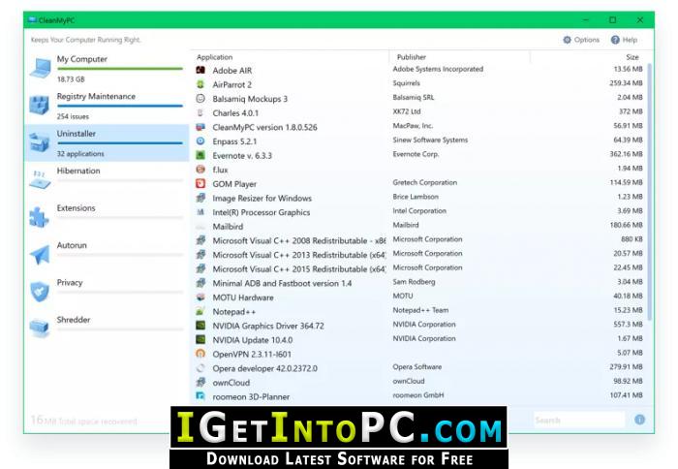The image size is (678, 469).
Task: Click the Evernote v. 6.3.3 icon
Action: tap(200, 155)
